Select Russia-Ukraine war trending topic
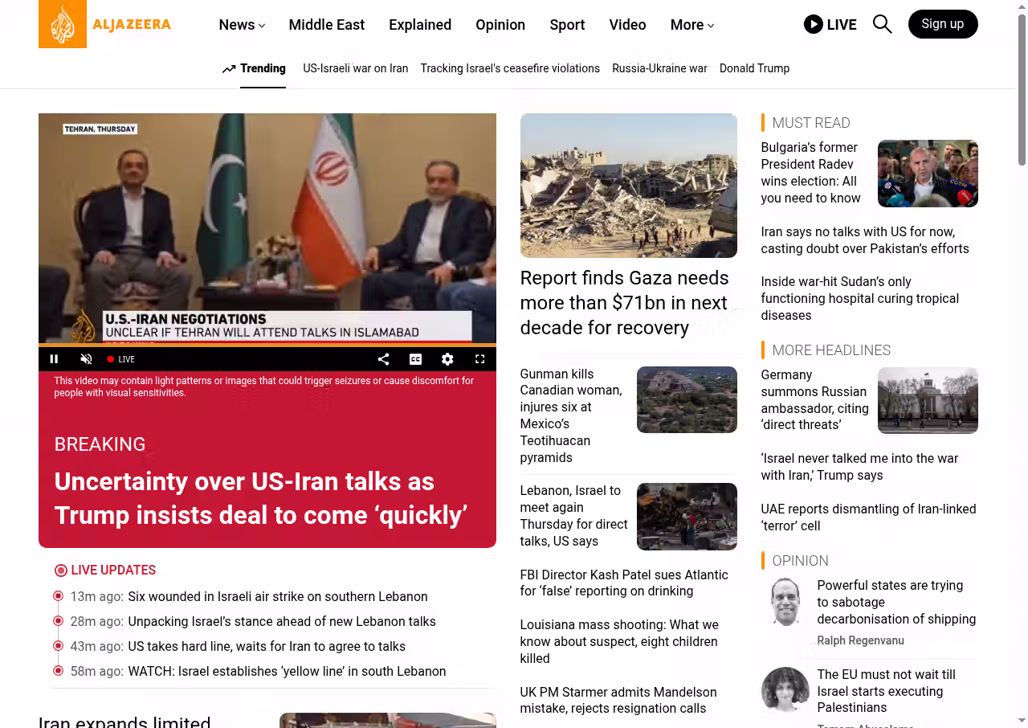 [x=659, y=68]
